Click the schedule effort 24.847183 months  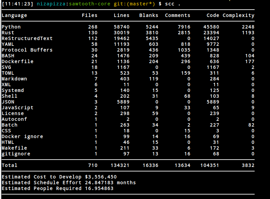click(110, 183)
